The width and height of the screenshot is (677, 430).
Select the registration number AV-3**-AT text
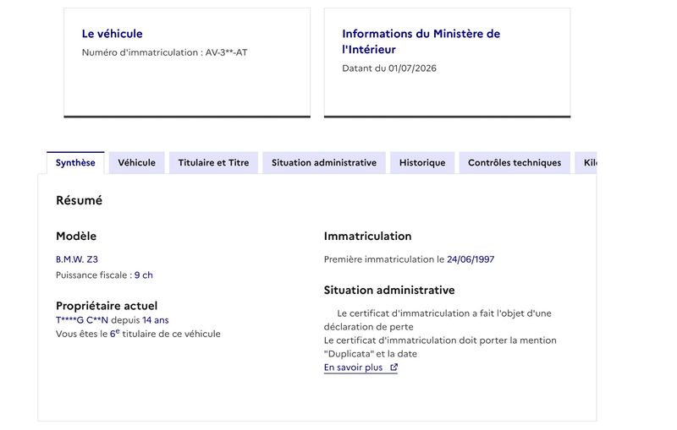point(226,52)
